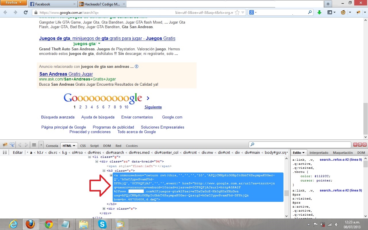
Task: Collapse the div class="rc" node
Action: (x=97, y=162)
